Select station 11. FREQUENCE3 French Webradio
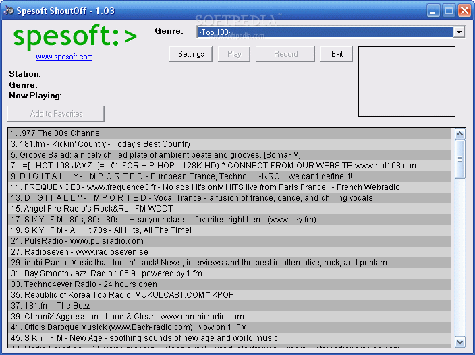 coord(229,187)
